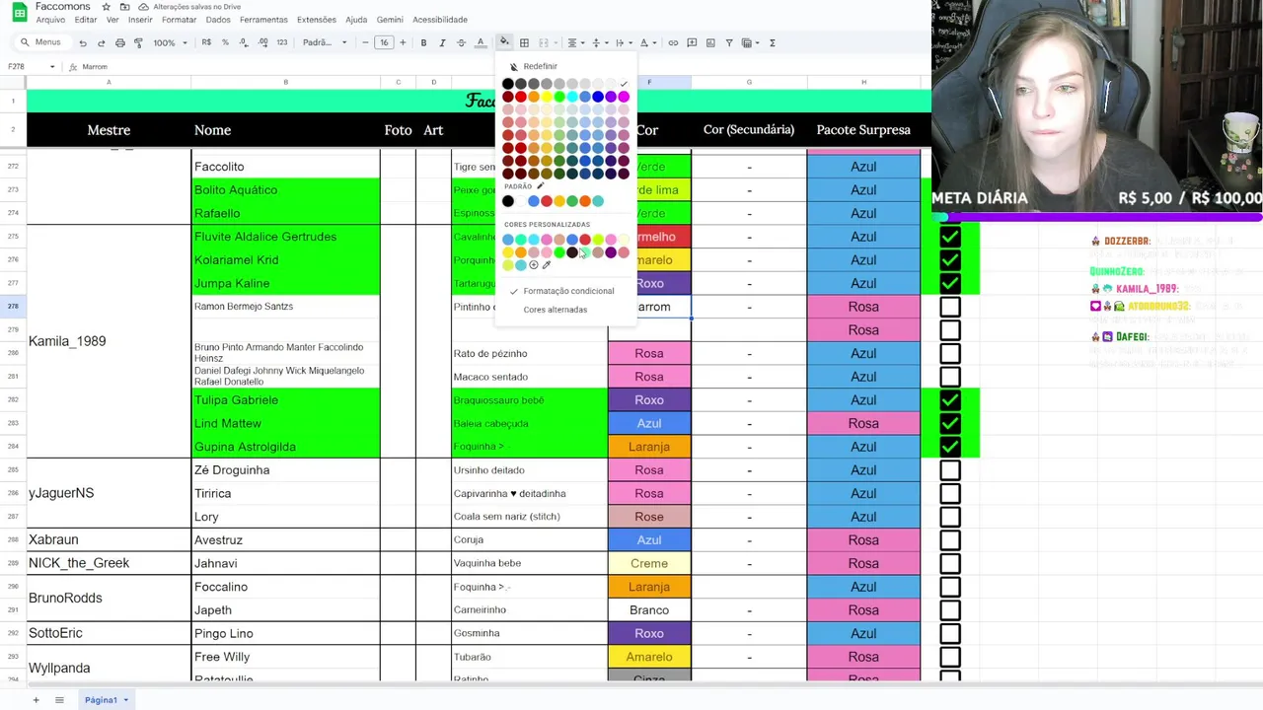The width and height of the screenshot is (1263, 710).
Task: Decrease font size with the minus button
Action: [365, 42]
